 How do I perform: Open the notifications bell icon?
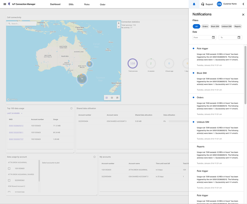pos(194,4)
